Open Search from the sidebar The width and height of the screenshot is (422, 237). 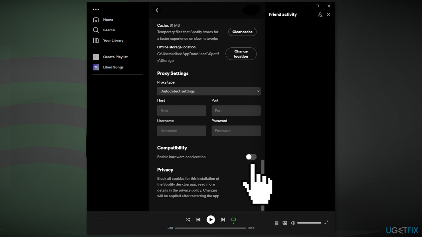[96, 30]
